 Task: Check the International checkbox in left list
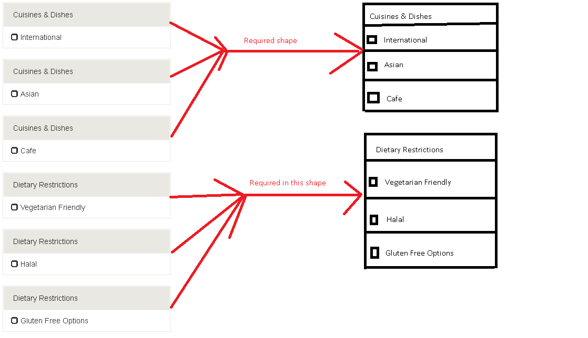[14, 37]
